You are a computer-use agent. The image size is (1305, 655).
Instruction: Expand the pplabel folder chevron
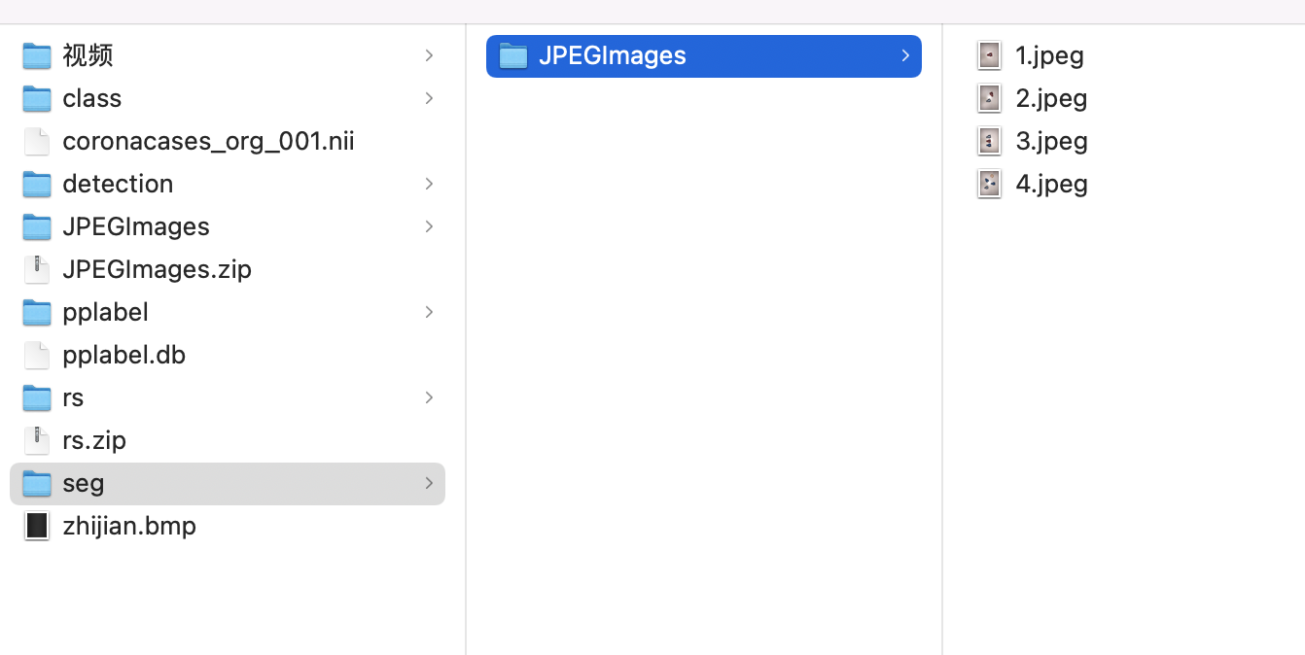click(x=429, y=313)
